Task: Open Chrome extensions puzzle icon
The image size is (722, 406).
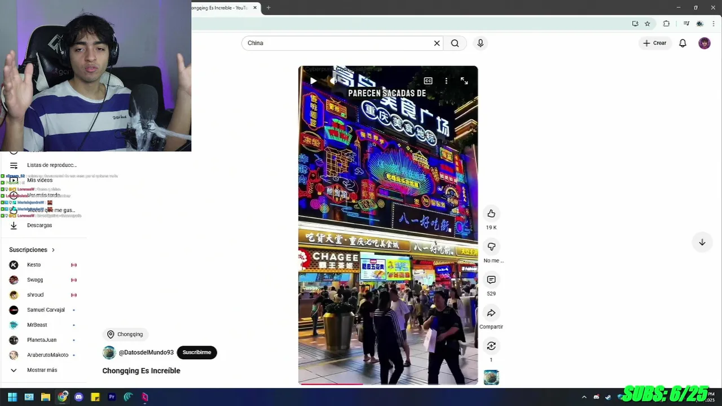Action: tap(666, 24)
